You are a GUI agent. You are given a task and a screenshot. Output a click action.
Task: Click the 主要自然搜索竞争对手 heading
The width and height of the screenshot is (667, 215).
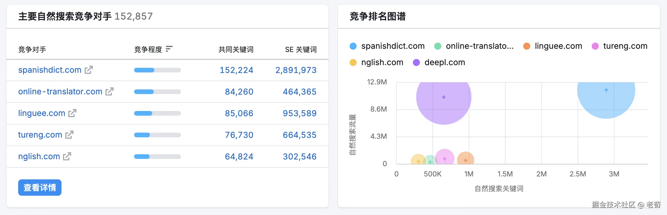click(x=65, y=16)
